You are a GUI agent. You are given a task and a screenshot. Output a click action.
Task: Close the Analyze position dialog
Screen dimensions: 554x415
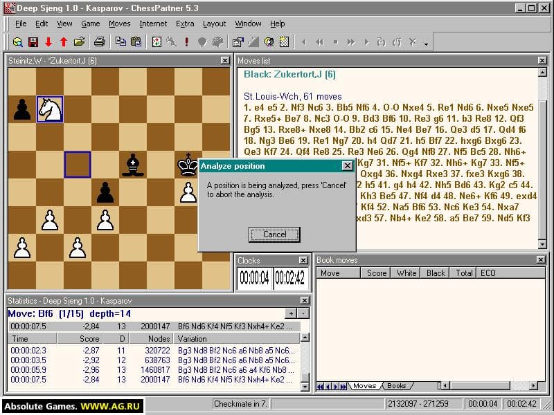(348, 166)
